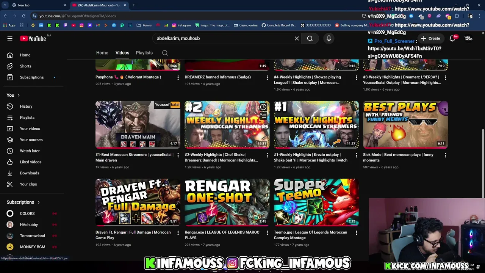Image resolution: width=485 pixels, height=273 pixels.
Task: Click the YouTube logo
Action: pos(33,38)
